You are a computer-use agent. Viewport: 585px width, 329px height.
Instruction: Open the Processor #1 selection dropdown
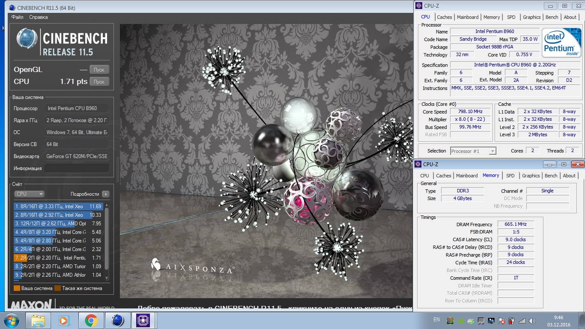473,151
